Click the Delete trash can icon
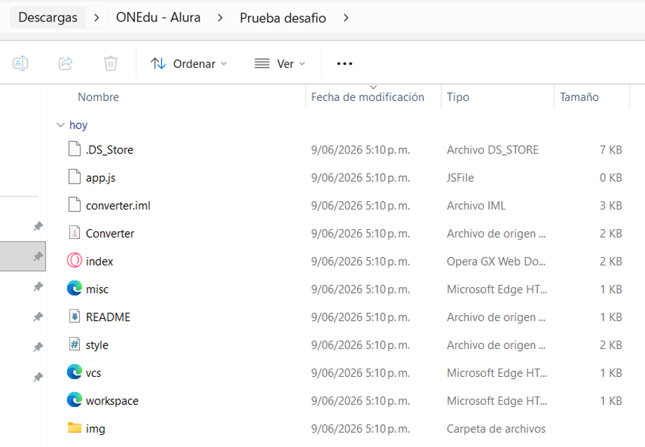The height and width of the screenshot is (447, 645). (111, 64)
